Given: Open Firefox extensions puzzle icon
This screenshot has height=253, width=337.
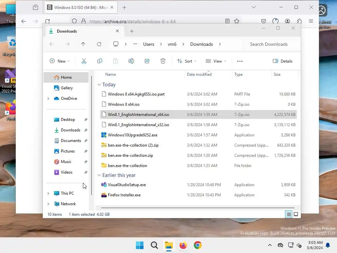Looking at the screenshot, I should [299, 21].
